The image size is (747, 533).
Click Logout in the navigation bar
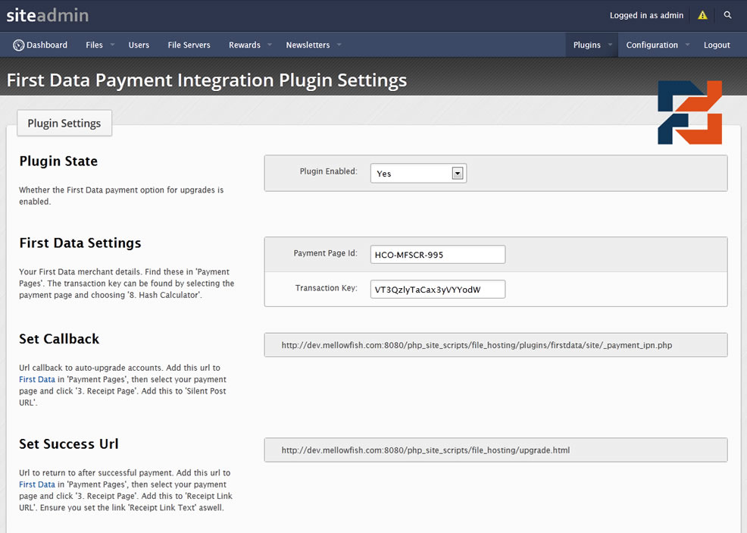click(x=717, y=45)
